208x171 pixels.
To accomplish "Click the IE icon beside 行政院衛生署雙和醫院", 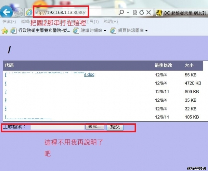I will pos(13,30).
